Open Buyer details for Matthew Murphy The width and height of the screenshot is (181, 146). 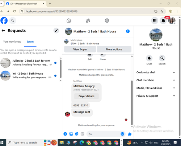click(87, 96)
